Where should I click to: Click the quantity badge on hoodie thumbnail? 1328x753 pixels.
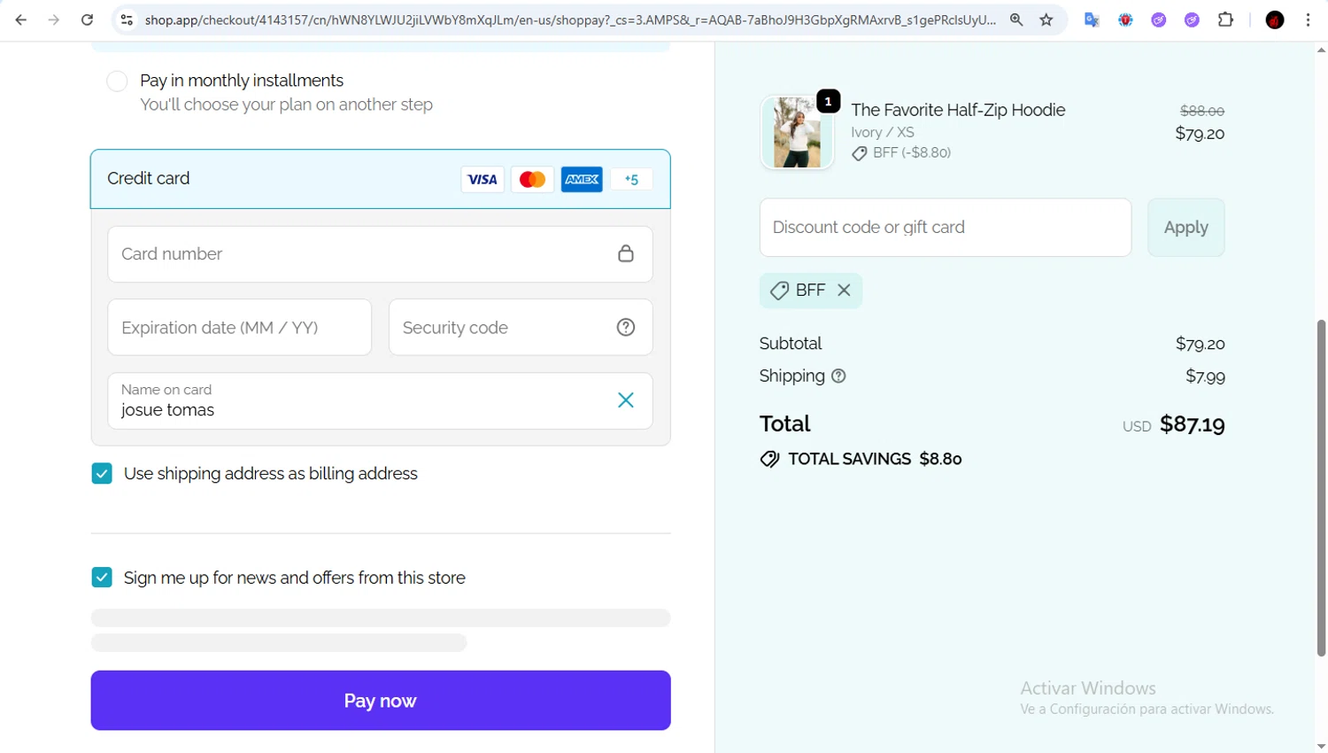(829, 102)
